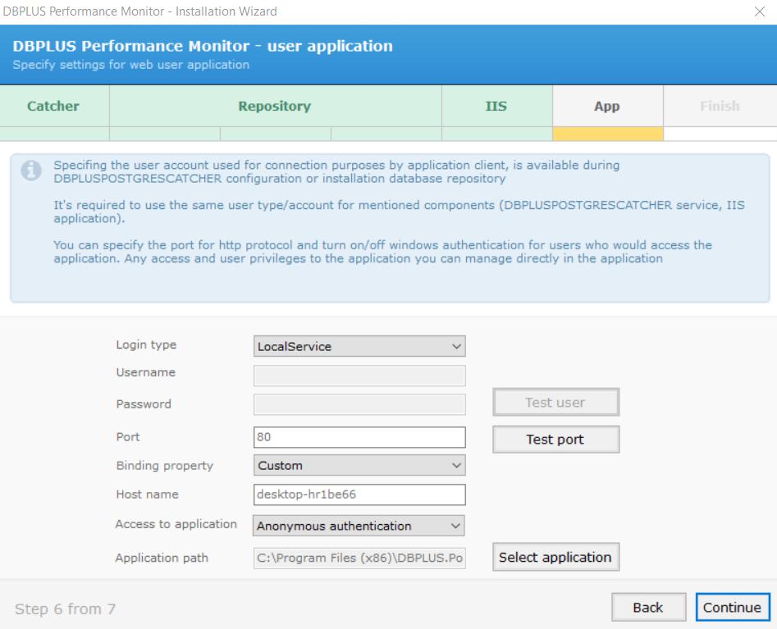Image resolution: width=777 pixels, height=629 pixels.
Task: Select the App tab
Action: [x=607, y=106]
